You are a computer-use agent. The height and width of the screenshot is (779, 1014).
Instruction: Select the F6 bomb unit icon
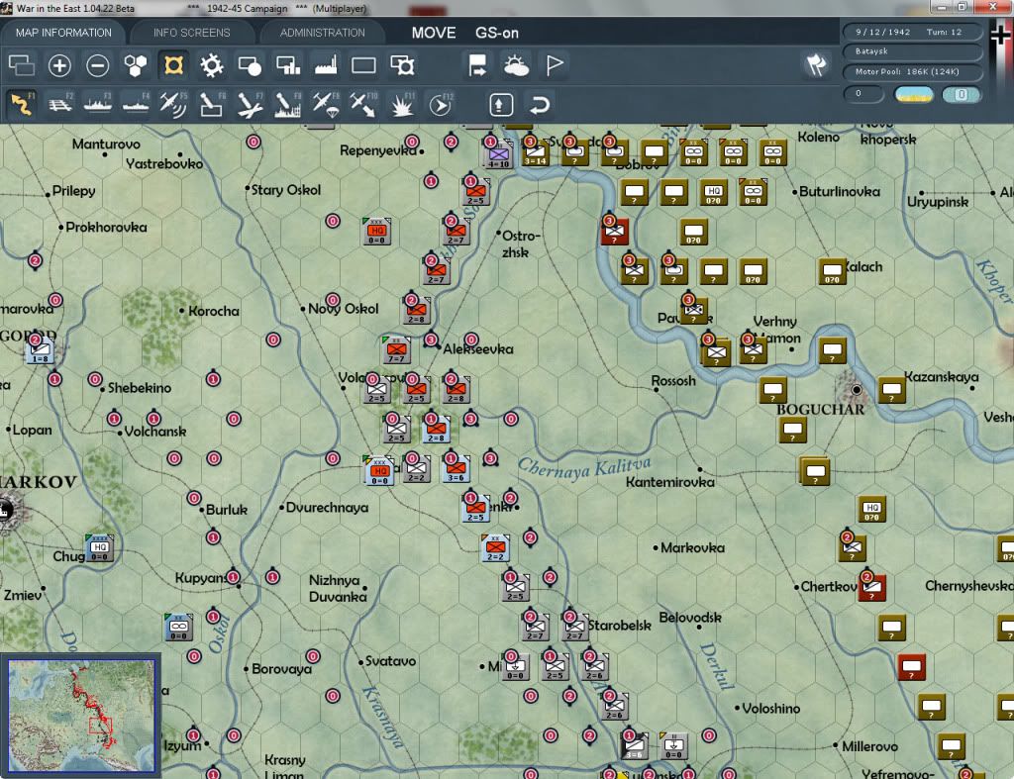tap(212, 105)
